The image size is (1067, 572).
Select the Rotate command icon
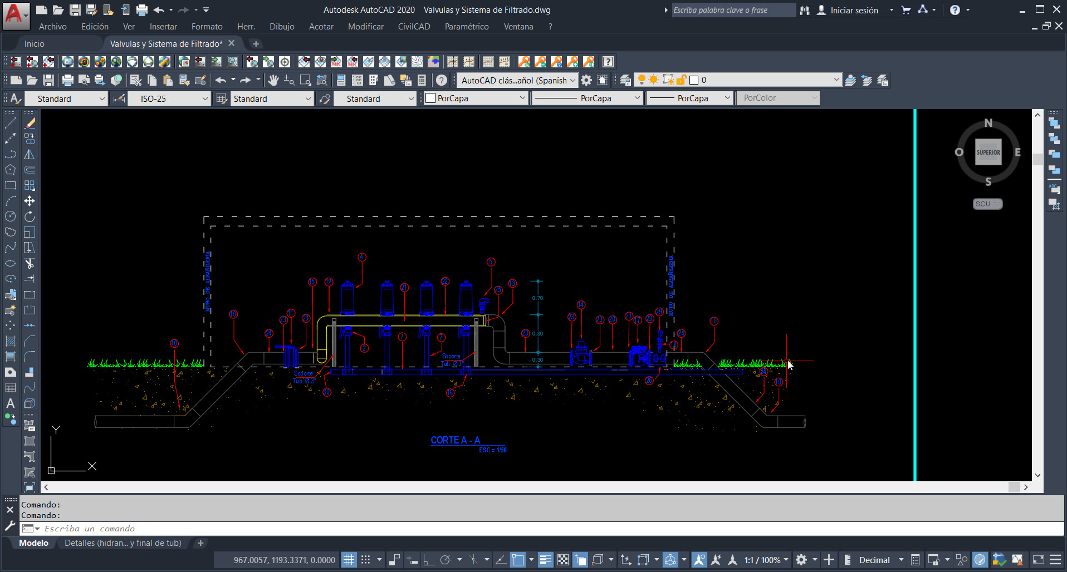(29, 216)
